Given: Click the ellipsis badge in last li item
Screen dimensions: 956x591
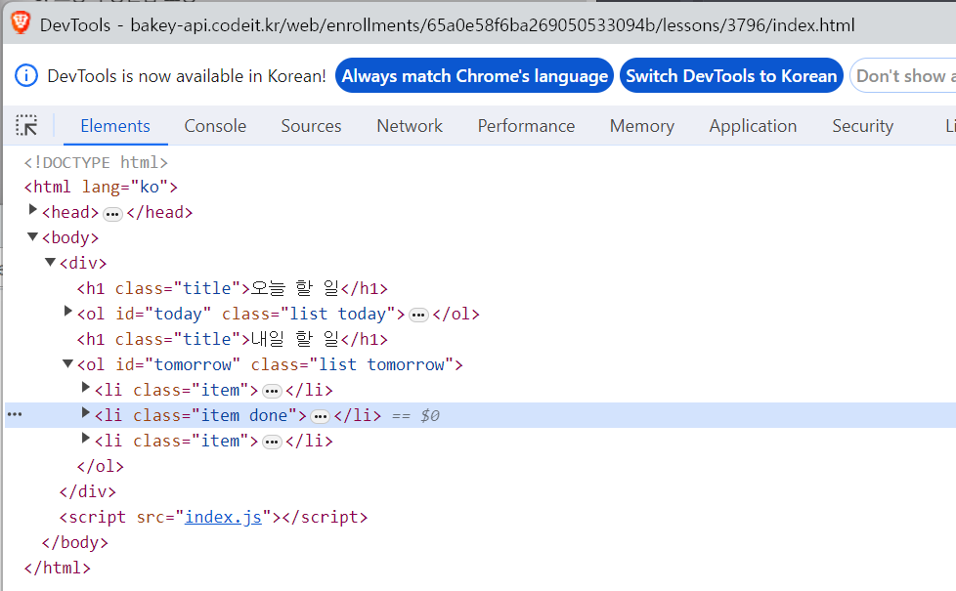Looking at the screenshot, I should [272, 442].
